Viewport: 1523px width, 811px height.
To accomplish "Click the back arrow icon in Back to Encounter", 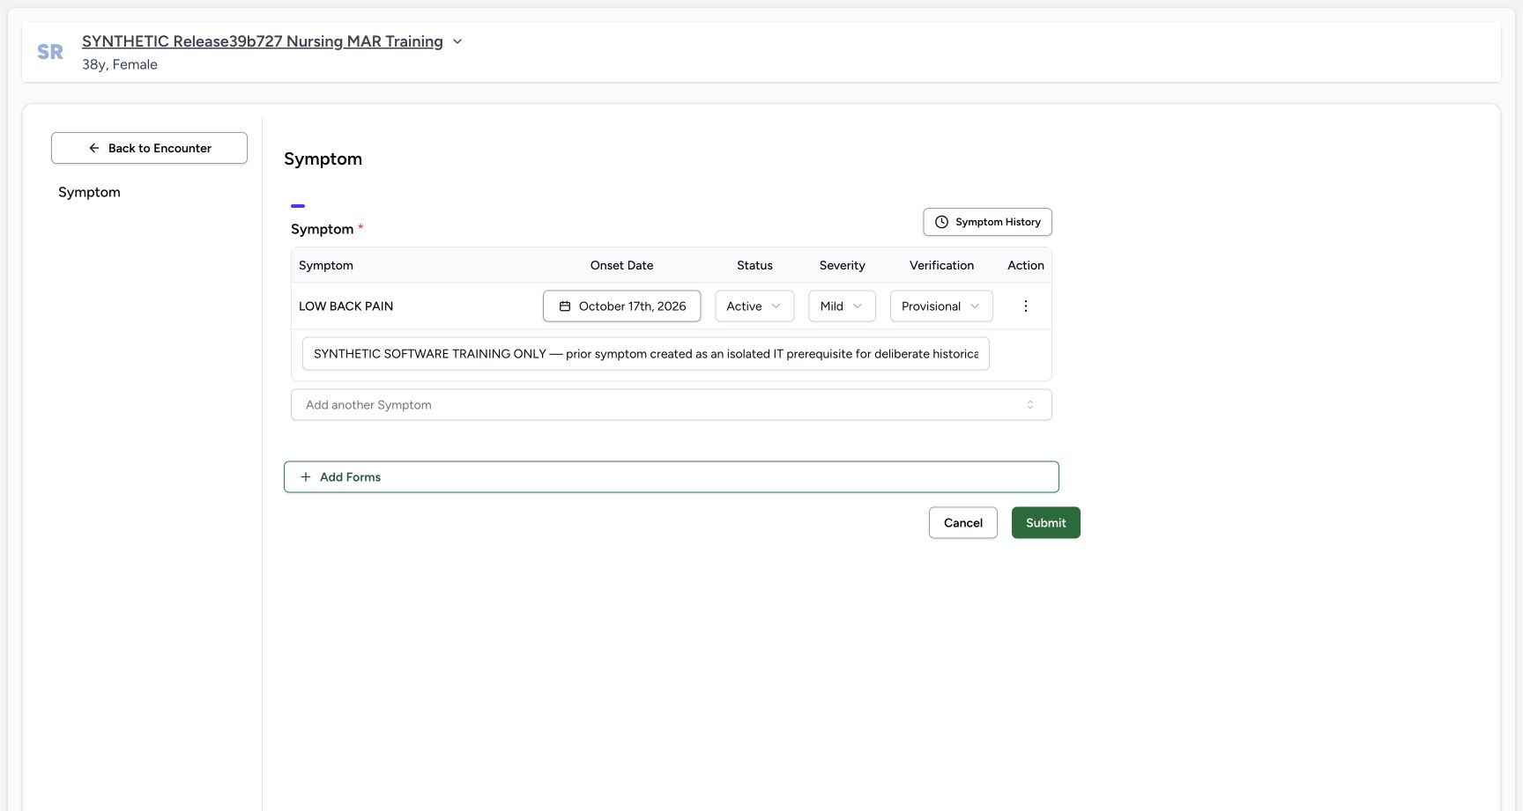I will tap(94, 148).
